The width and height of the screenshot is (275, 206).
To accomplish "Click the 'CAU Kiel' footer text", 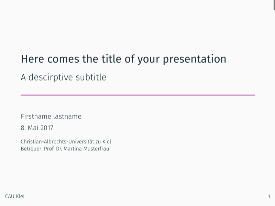I will coord(15,196).
